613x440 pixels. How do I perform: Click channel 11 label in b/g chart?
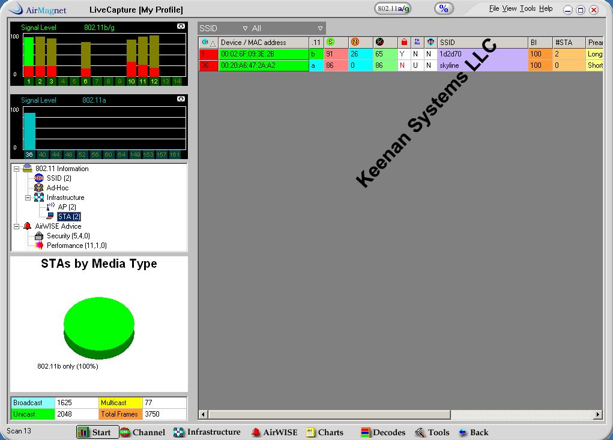coord(143,81)
